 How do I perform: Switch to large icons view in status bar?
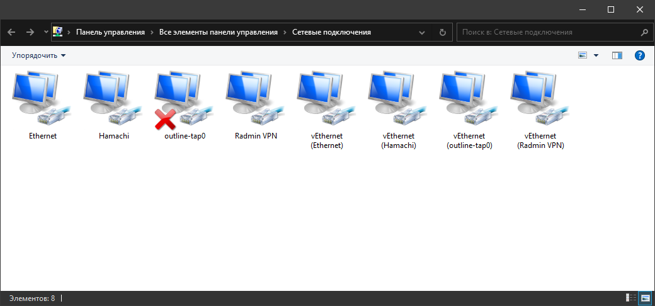click(x=645, y=298)
